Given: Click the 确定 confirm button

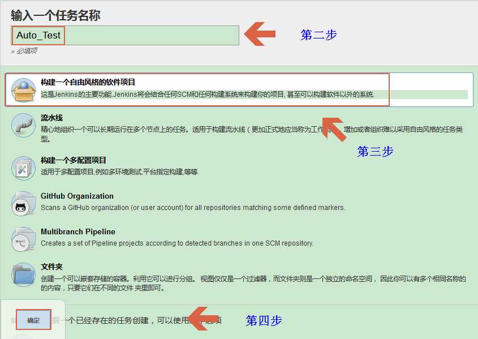Looking at the screenshot, I should [33, 320].
